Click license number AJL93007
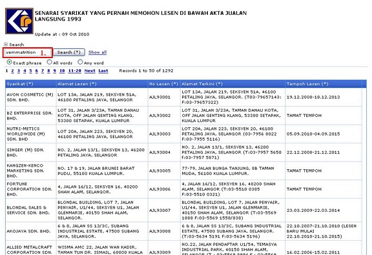Screen dimensions: 372x255 (160, 210)
